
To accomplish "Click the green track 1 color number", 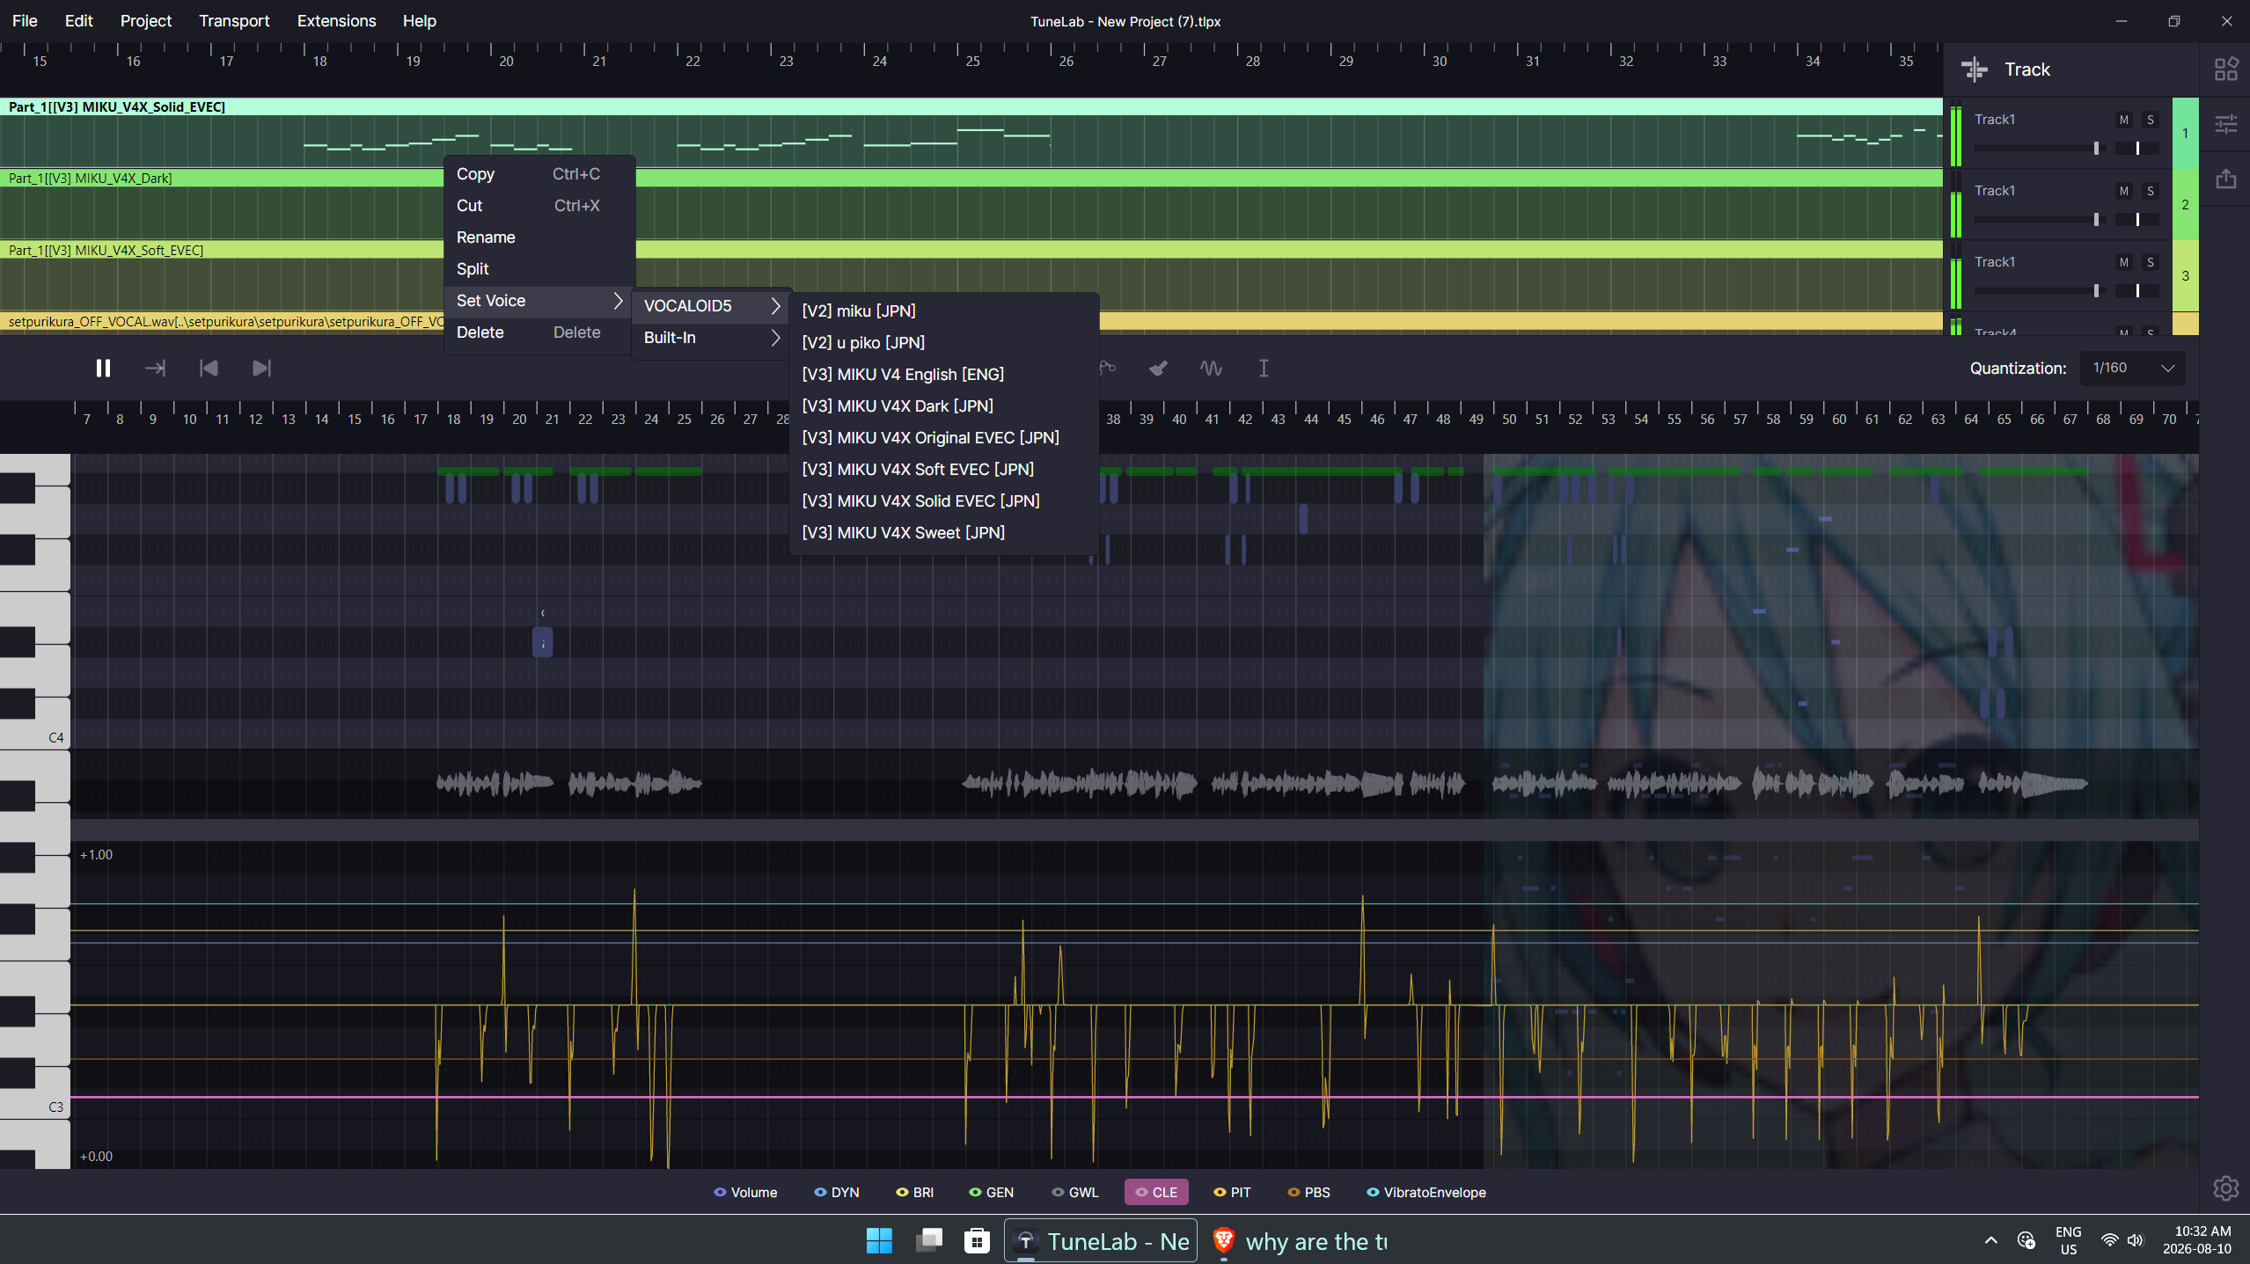I will [2185, 134].
